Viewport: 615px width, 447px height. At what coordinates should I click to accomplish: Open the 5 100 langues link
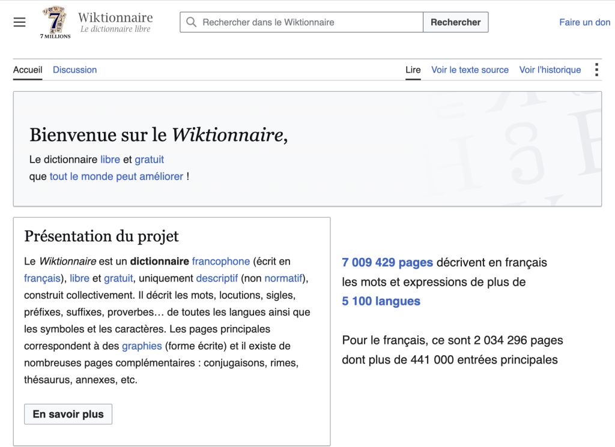click(381, 301)
